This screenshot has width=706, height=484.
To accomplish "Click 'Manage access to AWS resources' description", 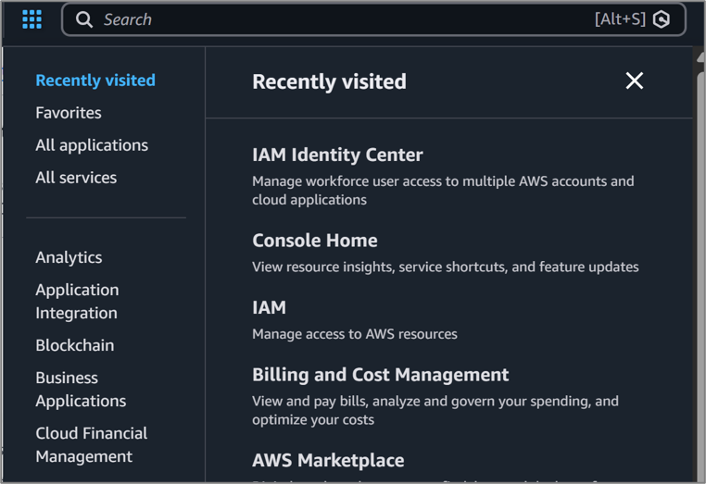I will click(x=355, y=334).
